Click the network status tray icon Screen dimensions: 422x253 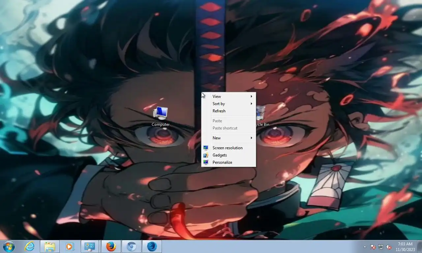(x=381, y=247)
